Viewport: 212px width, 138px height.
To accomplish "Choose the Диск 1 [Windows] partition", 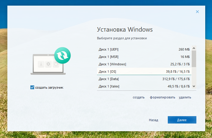I will click(x=144, y=64).
